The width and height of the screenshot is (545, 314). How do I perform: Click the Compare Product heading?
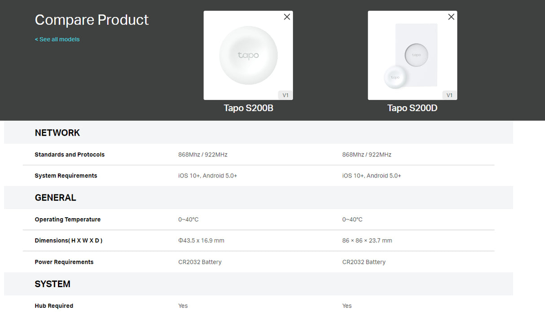coord(92,20)
